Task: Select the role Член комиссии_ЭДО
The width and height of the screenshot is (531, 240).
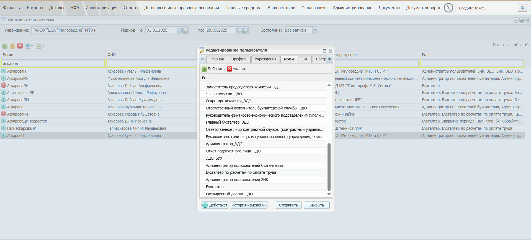Action: point(263,94)
